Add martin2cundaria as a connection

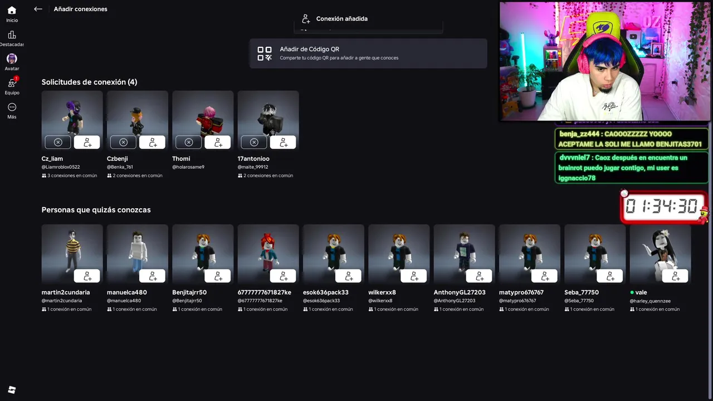point(87,276)
